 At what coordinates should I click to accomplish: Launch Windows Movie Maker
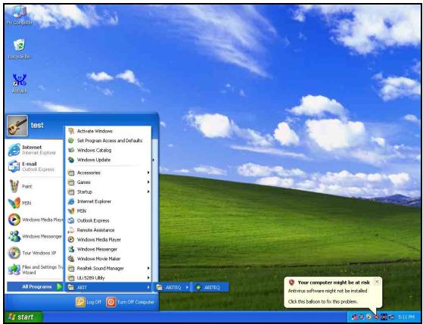(x=108, y=259)
